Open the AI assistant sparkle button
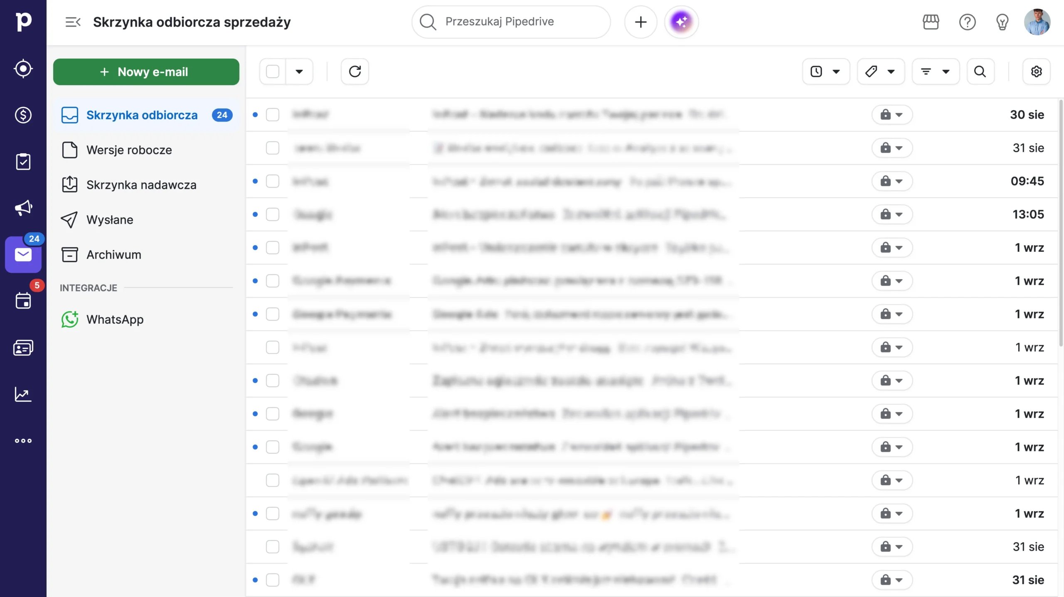 point(682,22)
